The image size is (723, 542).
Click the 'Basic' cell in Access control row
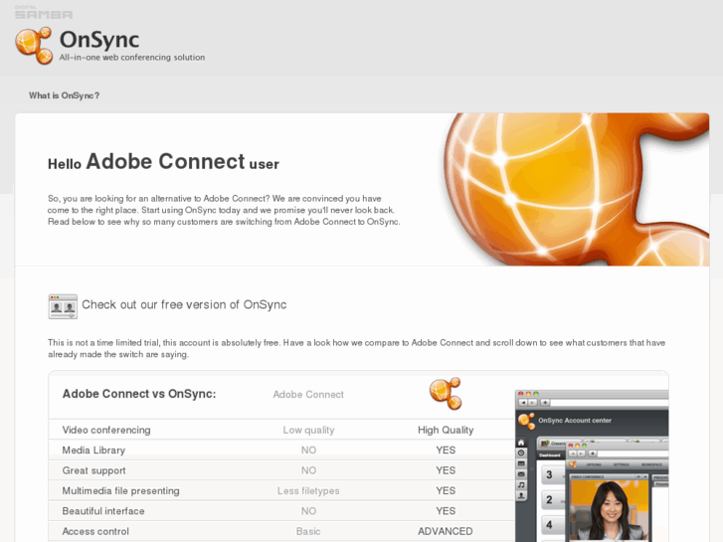coord(308,531)
